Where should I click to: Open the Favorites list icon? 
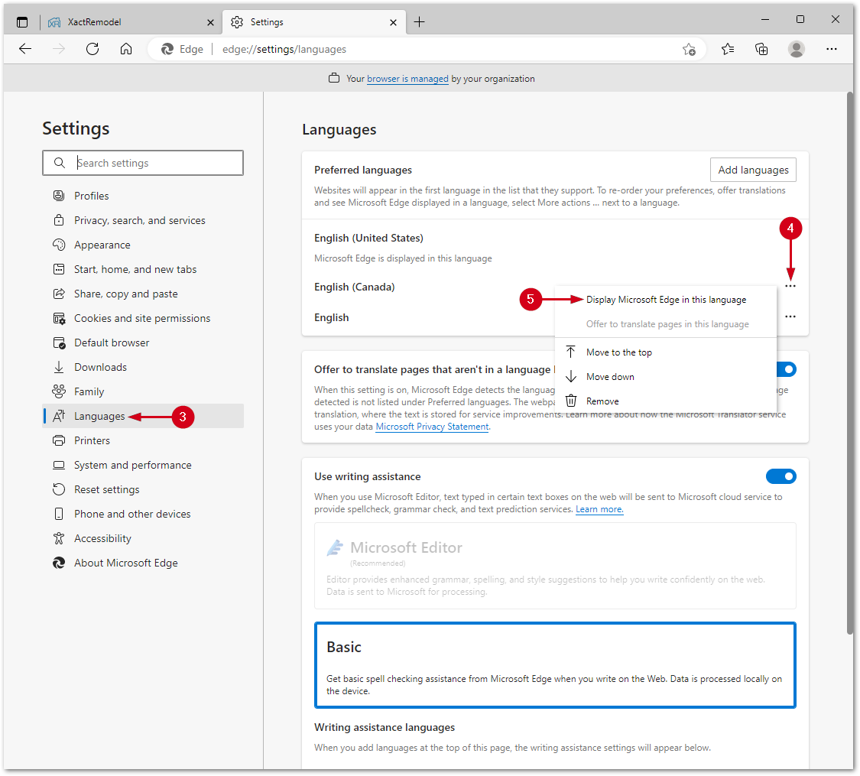(x=728, y=49)
